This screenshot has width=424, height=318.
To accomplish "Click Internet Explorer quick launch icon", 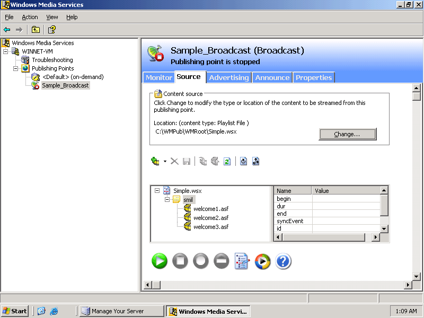I will (54, 311).
